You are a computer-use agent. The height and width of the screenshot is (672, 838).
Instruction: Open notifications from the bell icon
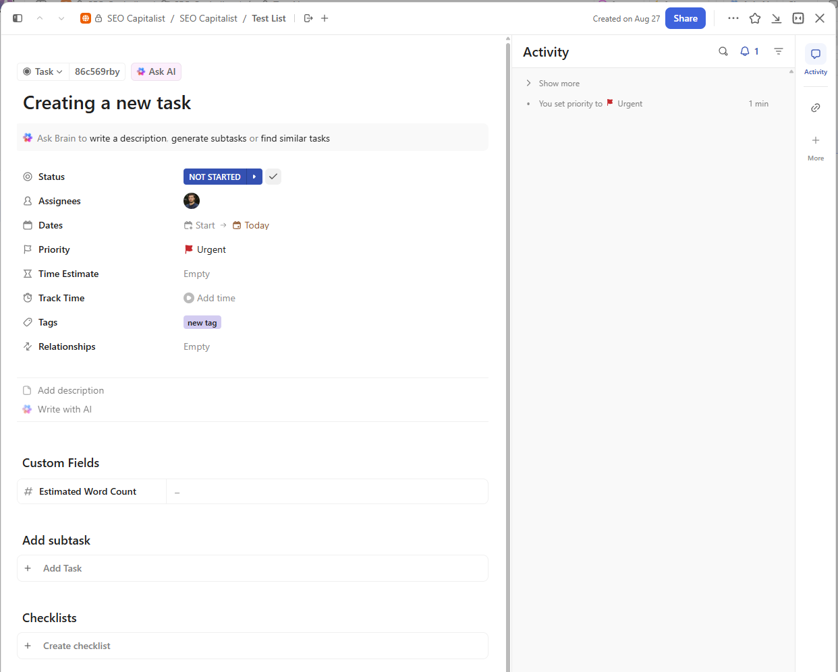[x=744, y=51]
